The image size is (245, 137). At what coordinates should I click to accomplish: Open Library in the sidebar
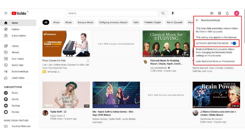[18, 46]
